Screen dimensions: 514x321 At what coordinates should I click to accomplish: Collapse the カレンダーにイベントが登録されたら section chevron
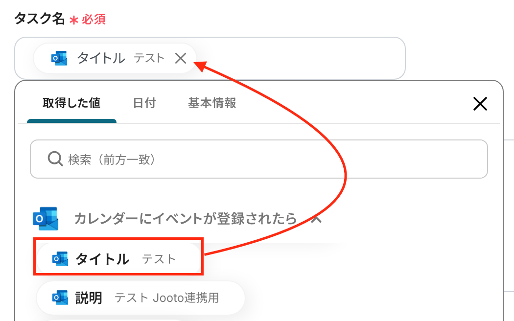point(316,219)
